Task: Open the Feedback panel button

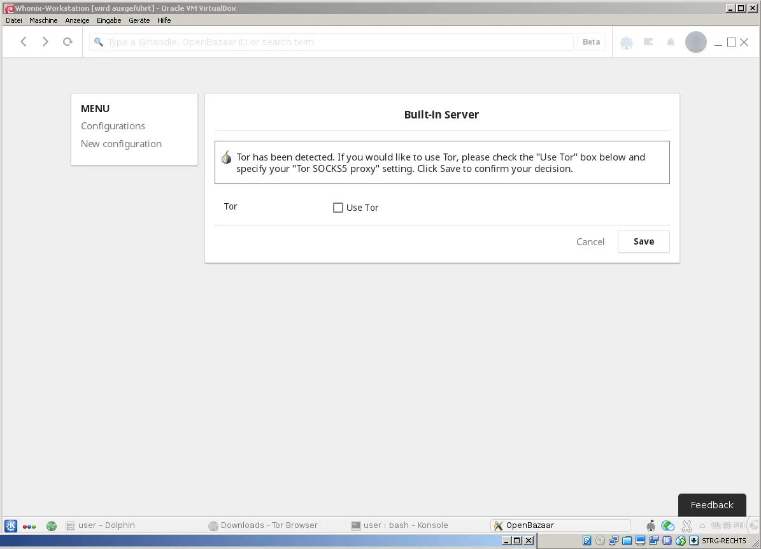Action: [x=711, y=505]
